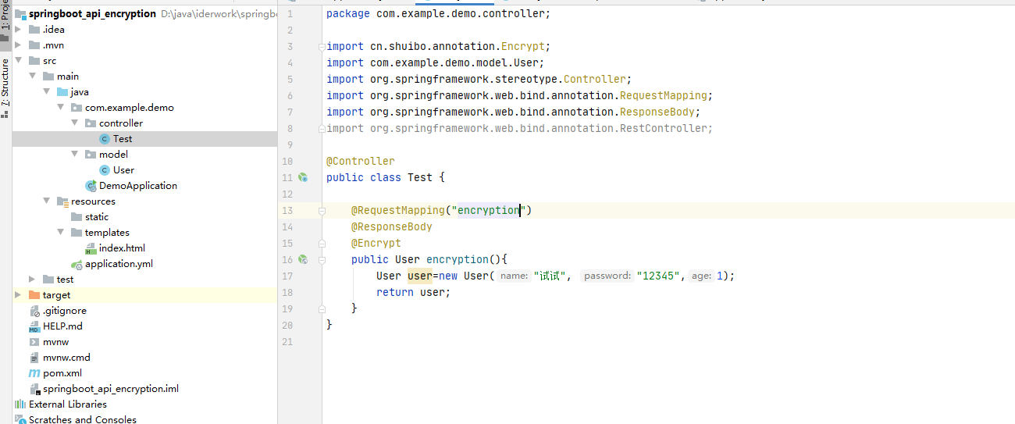
Task: Click the Scratches and Consoles icon
Action: (20, 420)
